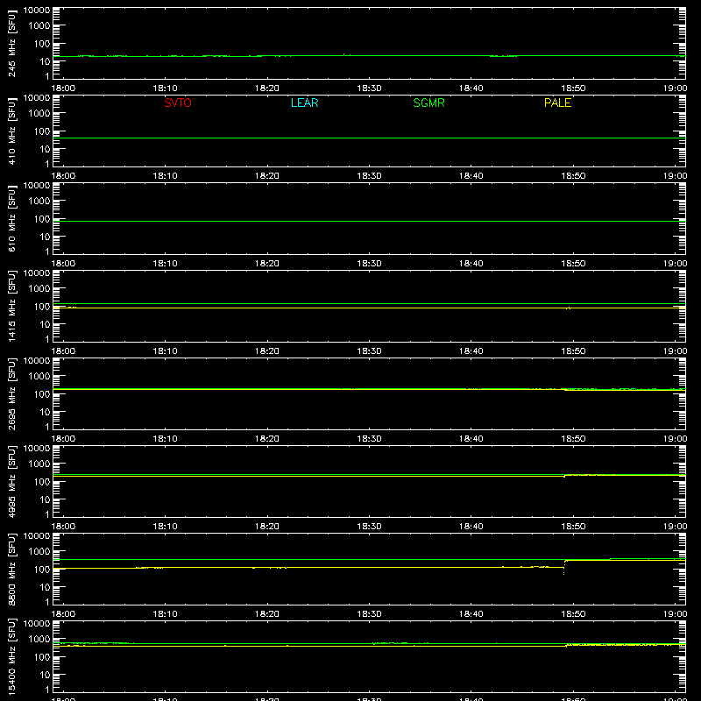Click the green SGMR station label
This screenshot has width=701, height=701.
428,103
